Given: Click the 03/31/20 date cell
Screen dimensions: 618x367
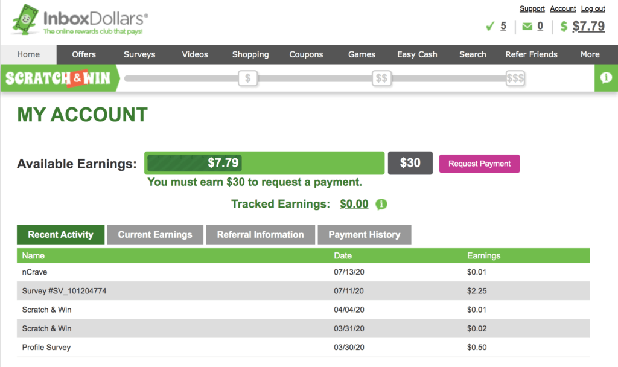Looking at the screenshot, I should click(x=349, y=328).
